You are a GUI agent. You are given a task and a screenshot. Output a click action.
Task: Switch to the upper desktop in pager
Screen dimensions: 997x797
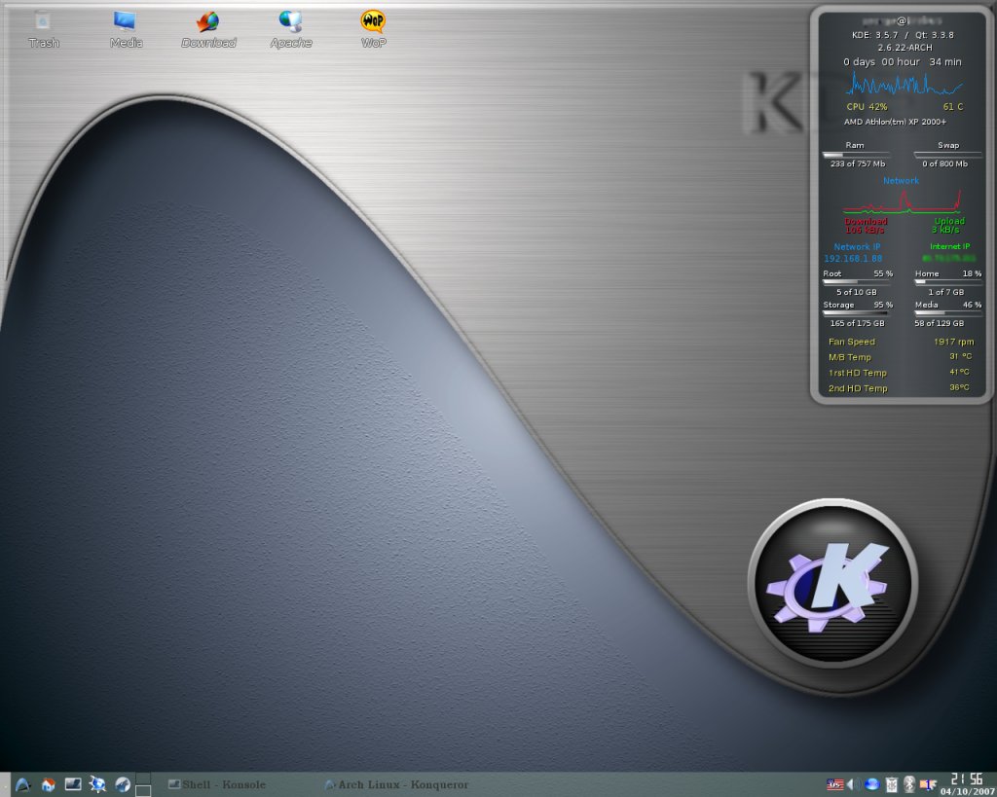pos(144,779)
